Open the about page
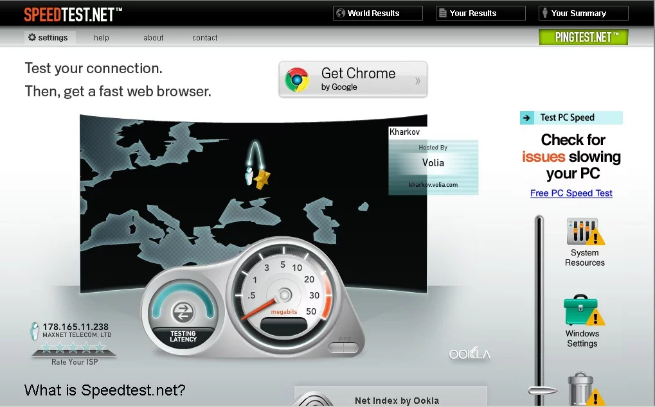This screenshot has height=407, width=655. tap(154, 37)
